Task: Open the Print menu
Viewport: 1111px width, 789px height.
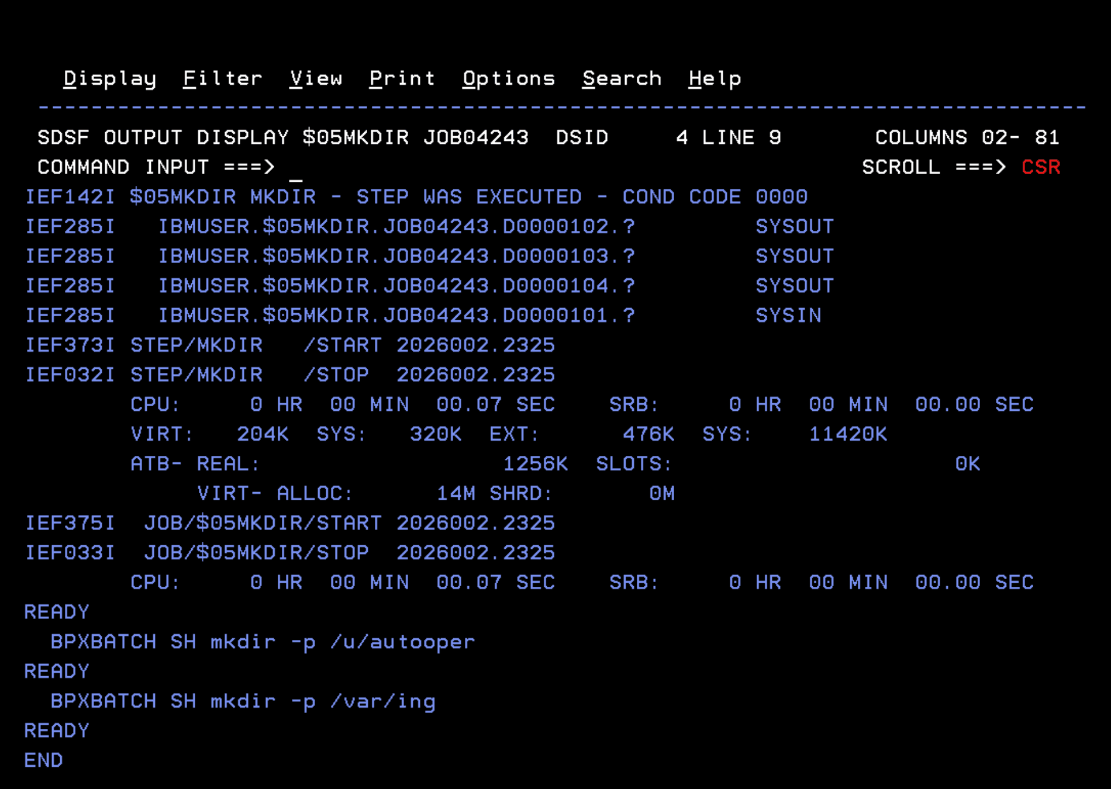Action: pos(402,78)
